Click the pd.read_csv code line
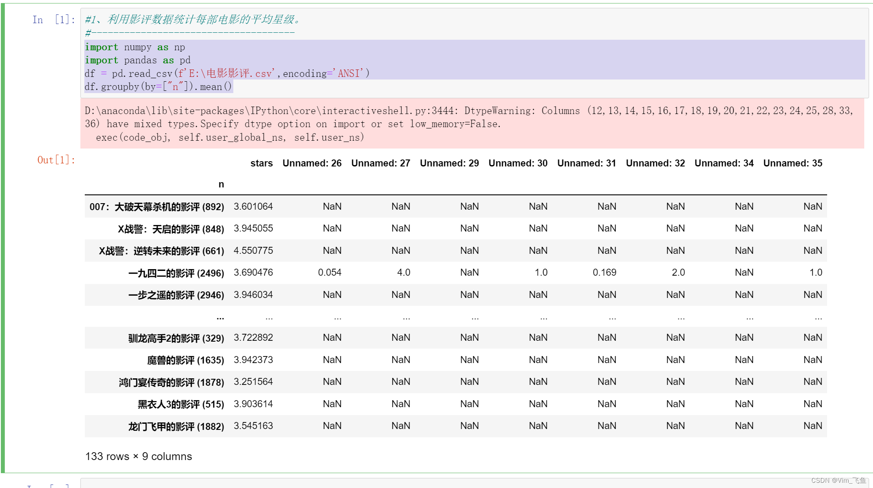The width and height of the screenshot is (873, 488). (227, 73)
